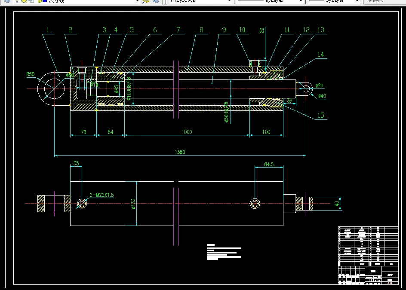The width and height of the screenshot is (406, 290).
Task: Click the 1380 overall length dimension
Action: tap(180, 152)
